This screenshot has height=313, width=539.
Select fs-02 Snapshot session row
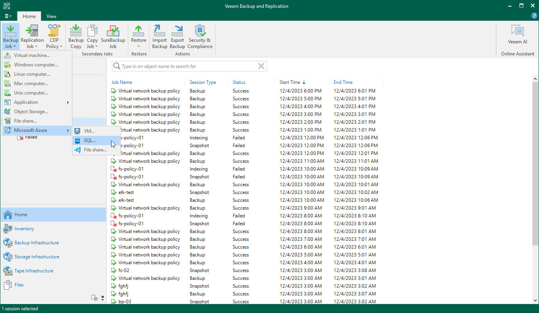pyautogui.click(x=246, y=270)
